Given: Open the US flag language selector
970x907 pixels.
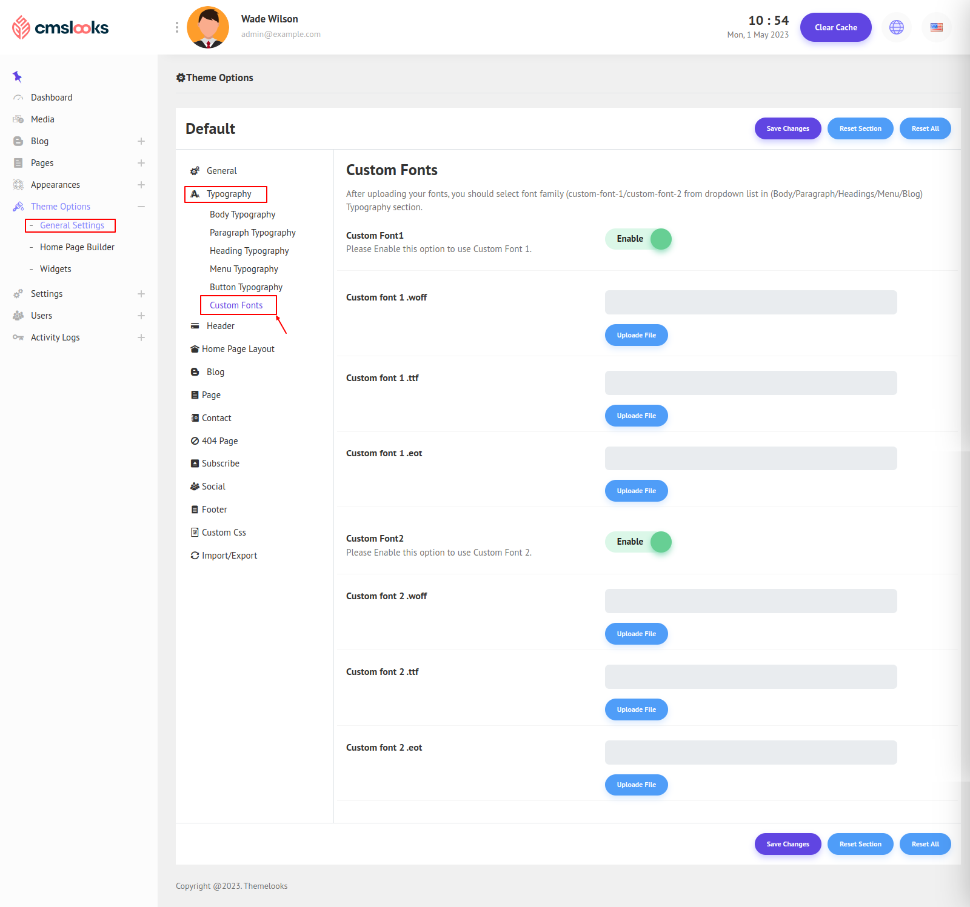Looking at the screenshot, I should click(936, 27).
